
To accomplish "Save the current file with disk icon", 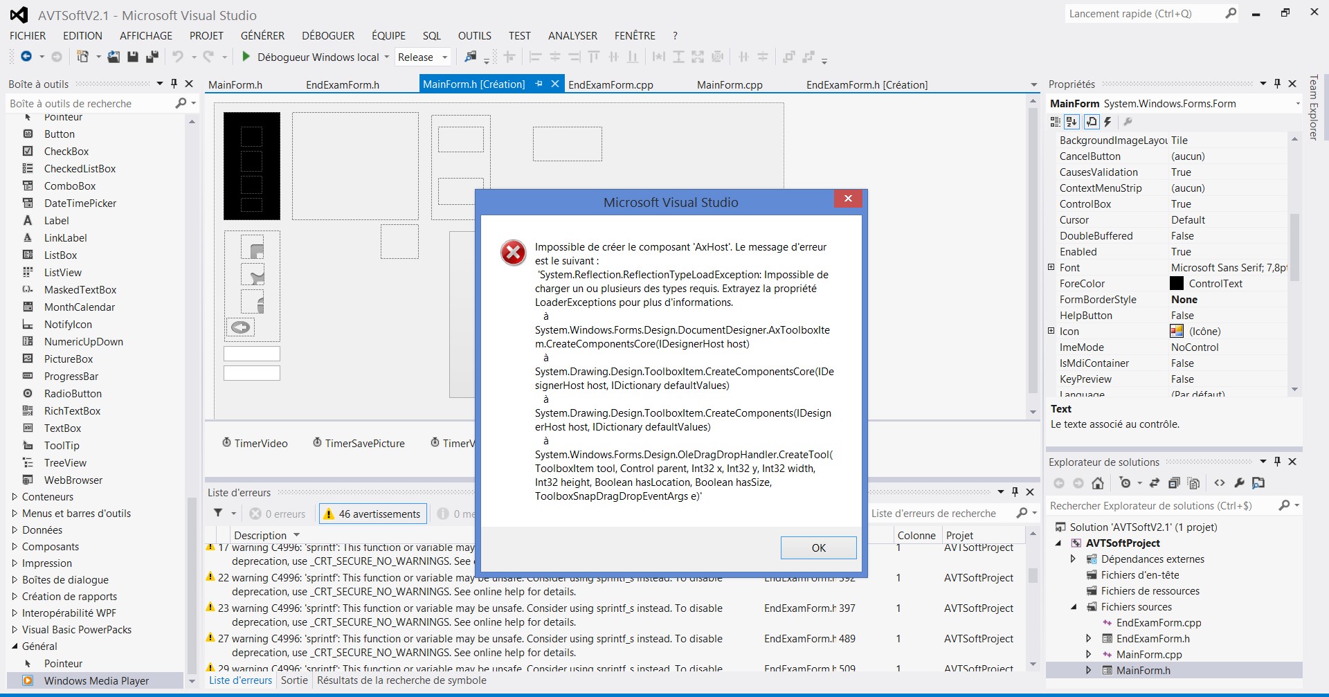I will (133, 57).
